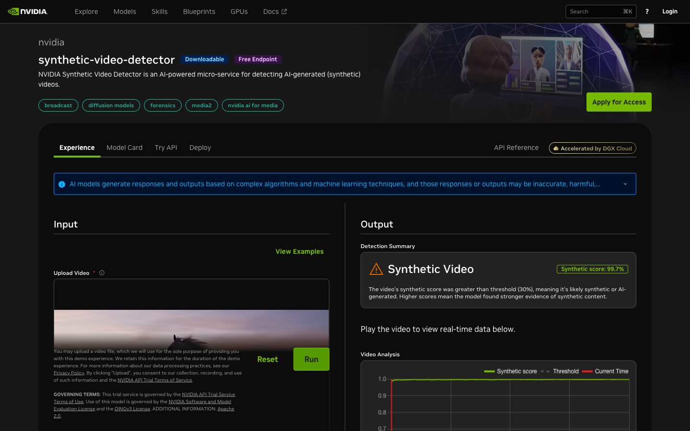Switch to the Deploy tab
Image resolution: width=690 pixels, height=431 pixels.
coord(200,147)
